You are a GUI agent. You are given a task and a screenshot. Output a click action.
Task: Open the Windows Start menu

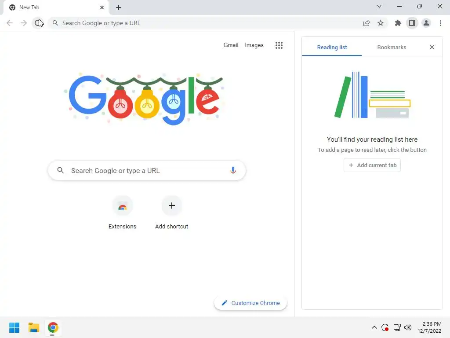(15, 327)
